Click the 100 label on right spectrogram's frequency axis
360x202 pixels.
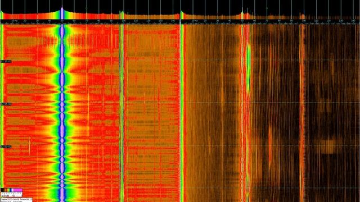(304, 21)
